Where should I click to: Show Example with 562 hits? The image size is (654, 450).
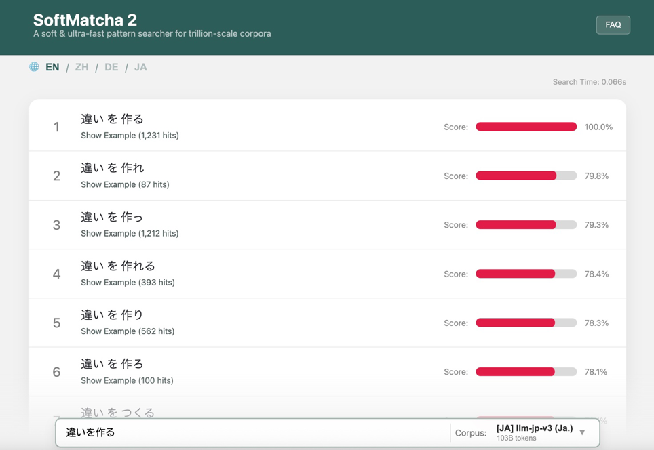tap(128, 331)
